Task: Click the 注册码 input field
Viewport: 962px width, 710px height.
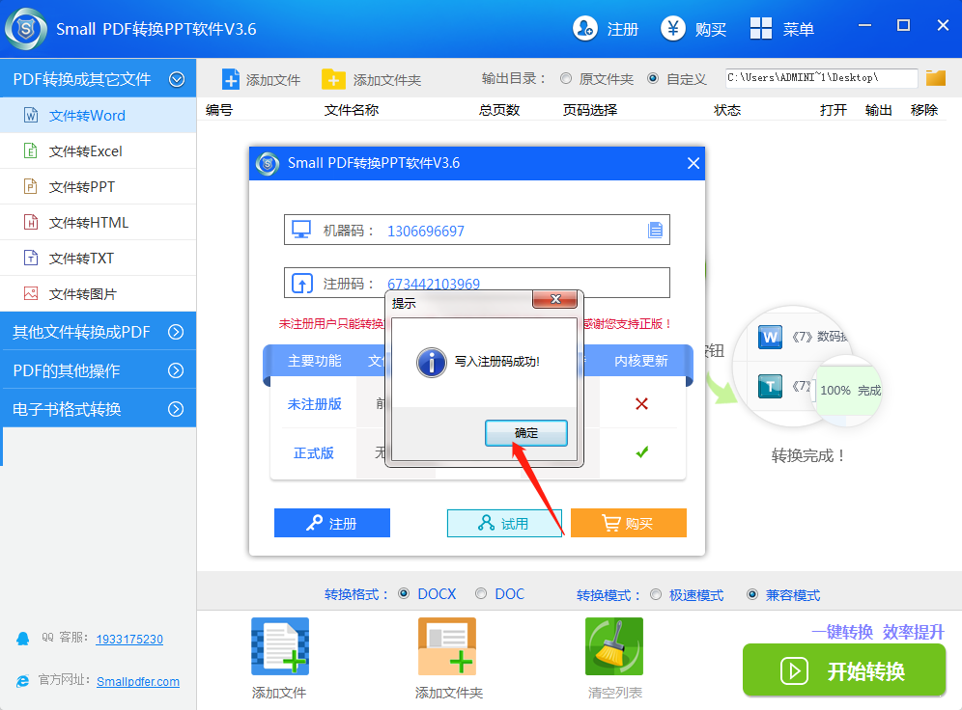Action: point(541,282)
